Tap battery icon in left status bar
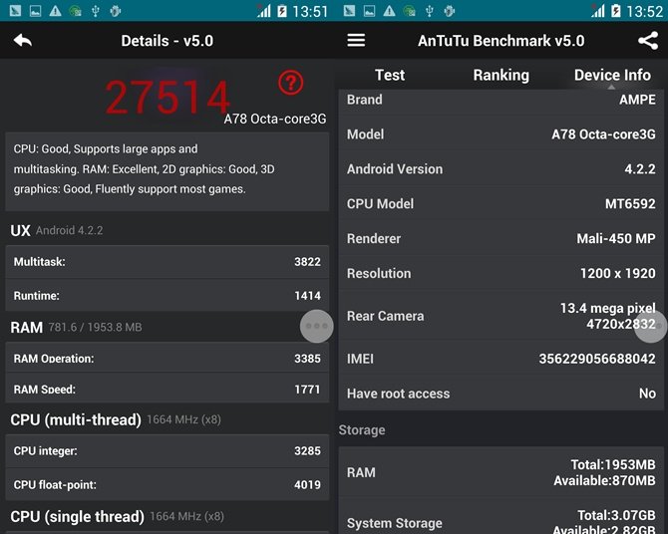The width and height of the screenshot is (668, 534). 282,11
